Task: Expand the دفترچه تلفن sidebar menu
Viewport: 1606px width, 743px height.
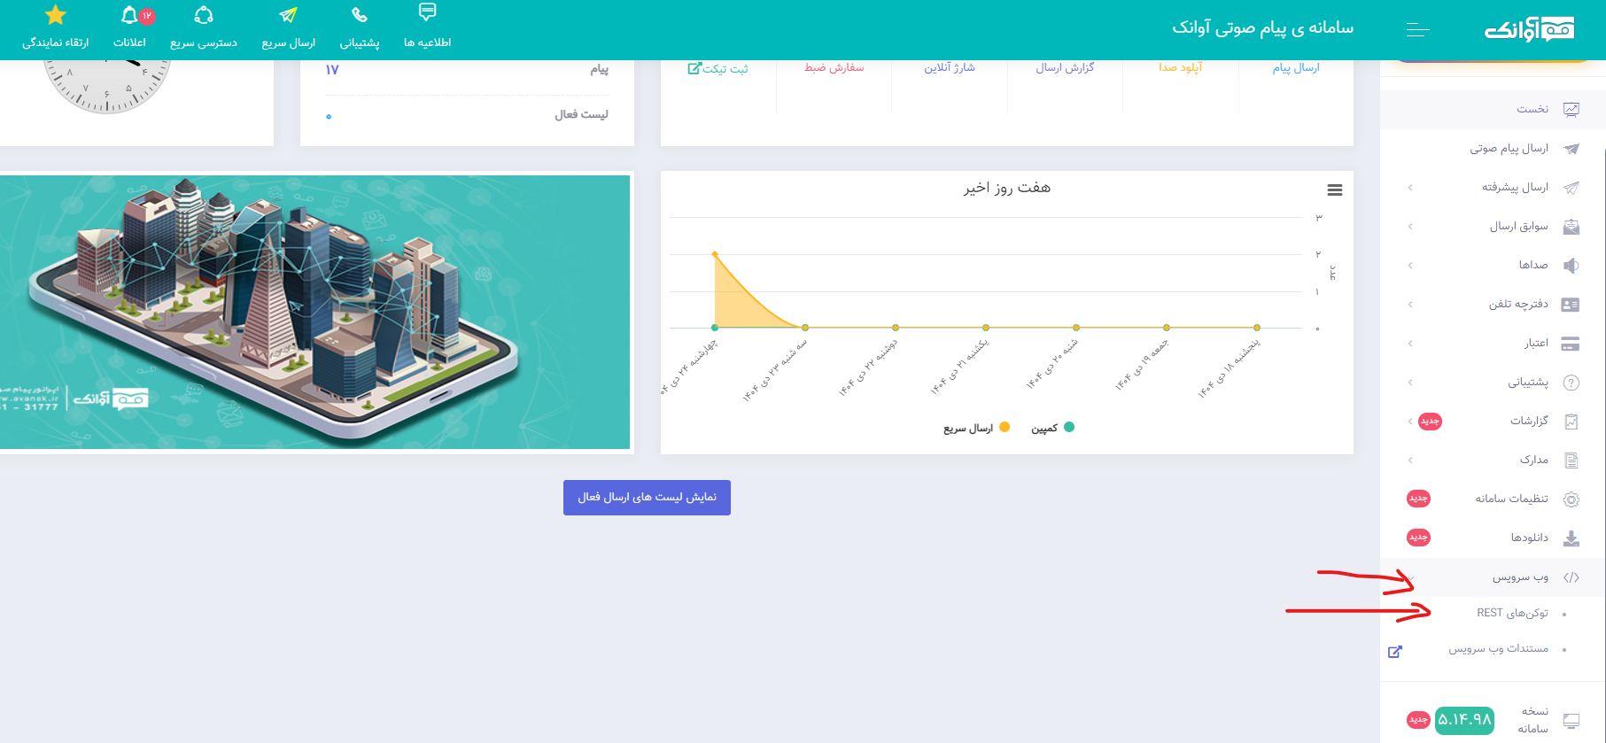Action: (x=1518, y=304)
